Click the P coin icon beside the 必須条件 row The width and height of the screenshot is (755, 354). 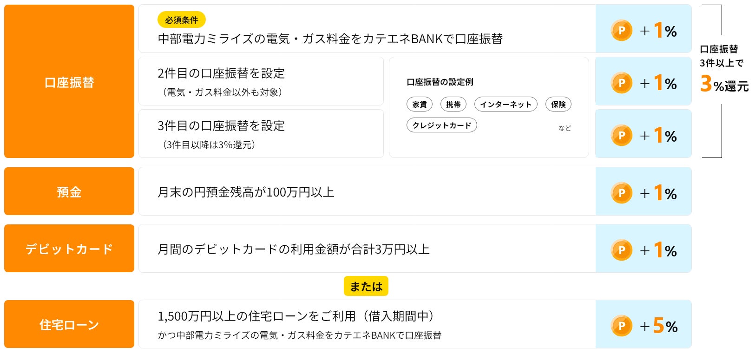coord(621,31)
